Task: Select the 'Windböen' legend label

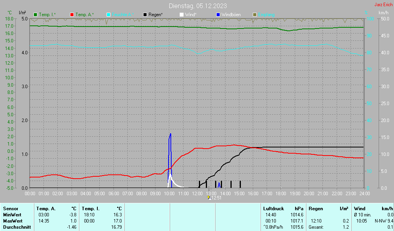Action: point(231,15)
